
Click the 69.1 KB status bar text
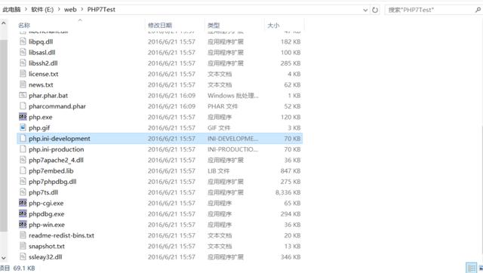tap(24, 268)
